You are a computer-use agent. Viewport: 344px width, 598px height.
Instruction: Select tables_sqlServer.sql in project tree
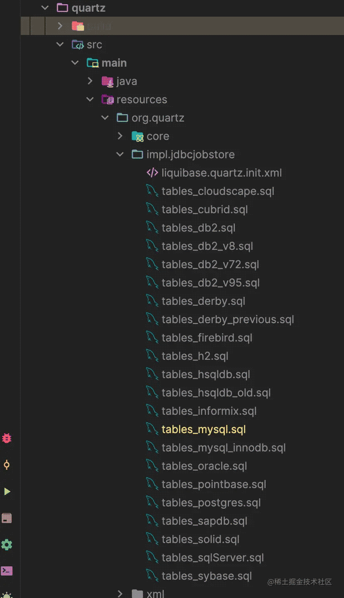click(212, 558)
